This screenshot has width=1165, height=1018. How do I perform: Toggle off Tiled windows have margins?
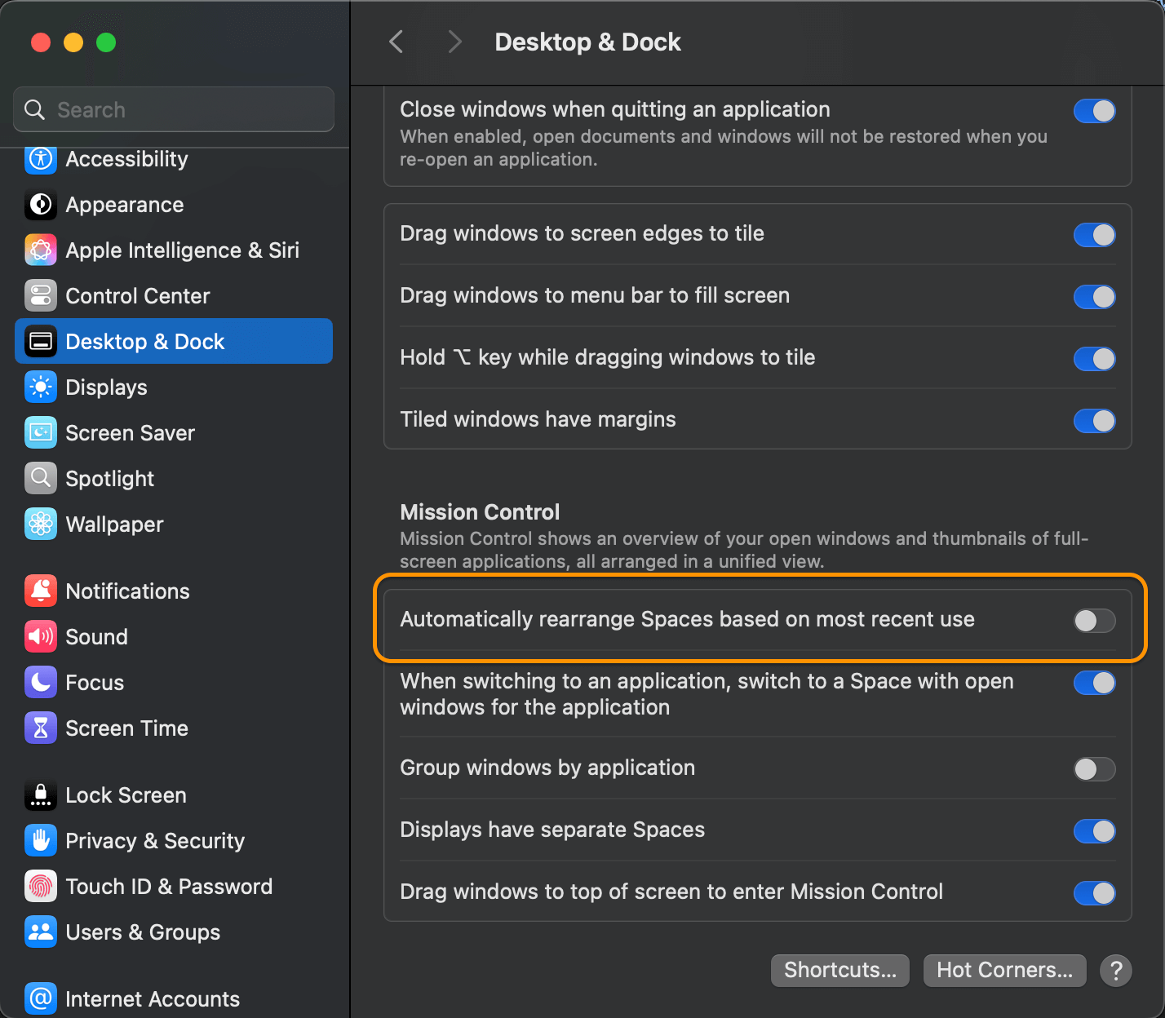(1094, 421)
